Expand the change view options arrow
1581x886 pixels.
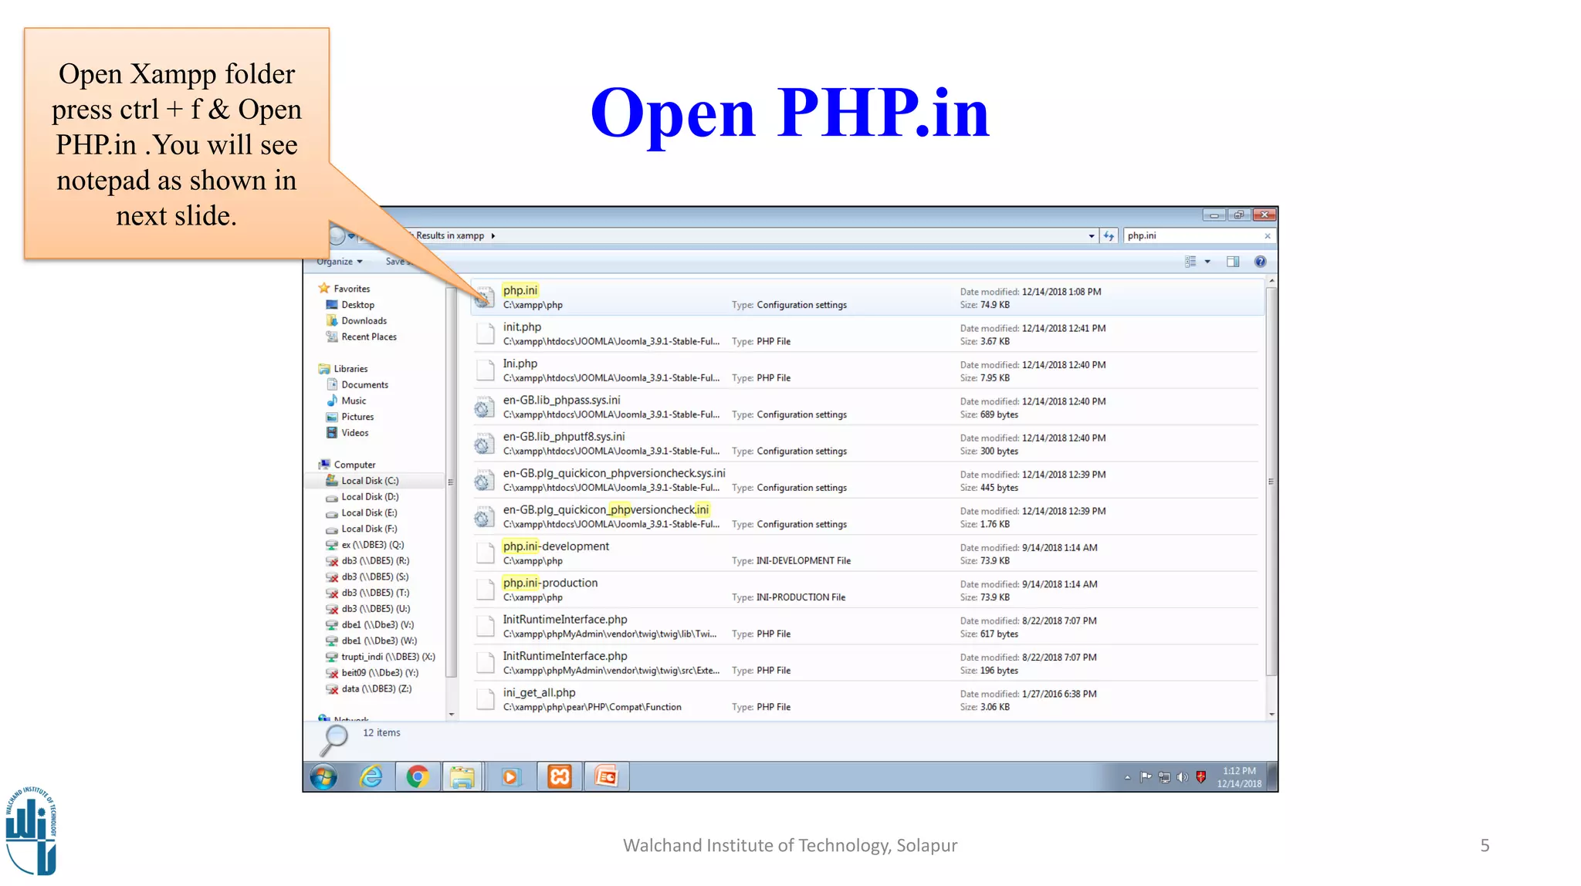(x=1207, y=262)
